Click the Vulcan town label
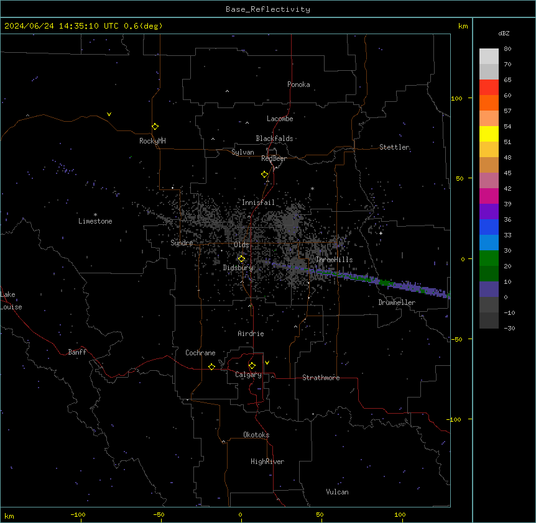Viewport: 536px width, 523px height. coord(338,492)
